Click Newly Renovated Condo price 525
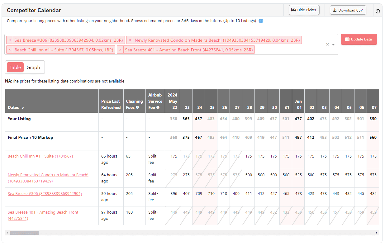Image resolution: width=385 pixels, height=246 pixels. point(298,175)
